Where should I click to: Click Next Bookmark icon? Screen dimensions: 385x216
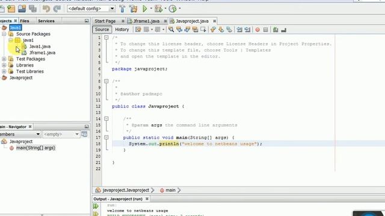pyautogui.click(x=221, y=29)
